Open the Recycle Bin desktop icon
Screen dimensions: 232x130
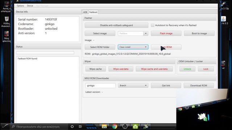tap(7, 22)
